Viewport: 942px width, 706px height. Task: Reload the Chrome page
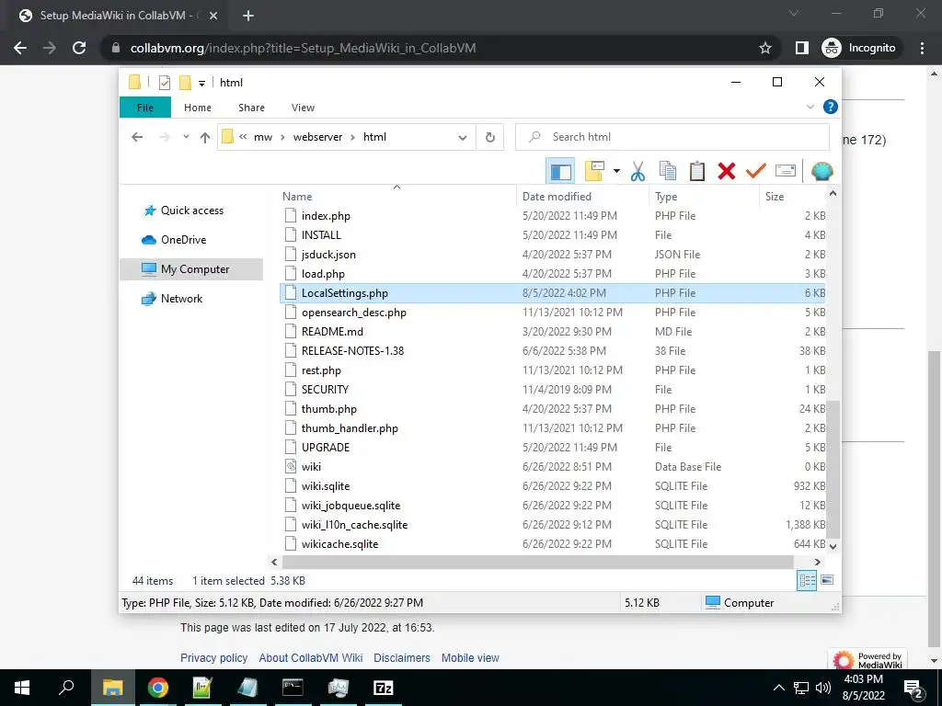[x=79, y=48]
